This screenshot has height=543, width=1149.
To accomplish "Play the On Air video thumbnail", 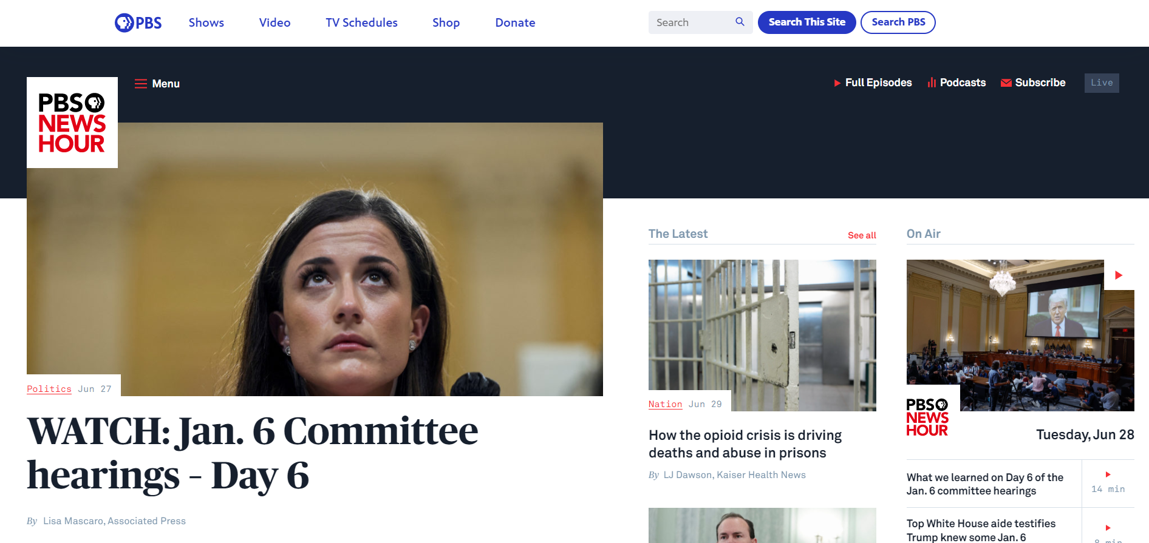I will pos(1020,336).
